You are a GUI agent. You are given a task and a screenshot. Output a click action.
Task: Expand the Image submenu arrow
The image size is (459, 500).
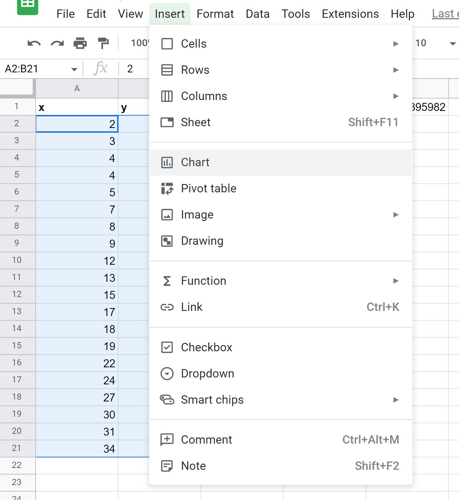[396, 215]
